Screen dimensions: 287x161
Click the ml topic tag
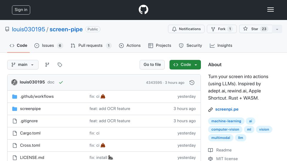point(249,129)
